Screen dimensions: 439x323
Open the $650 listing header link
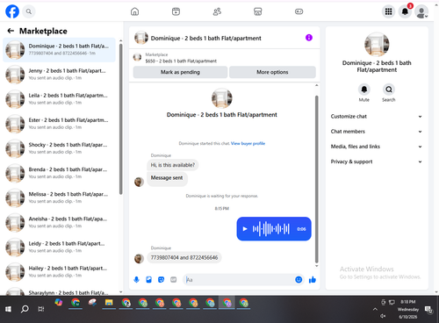coord(181,61)
